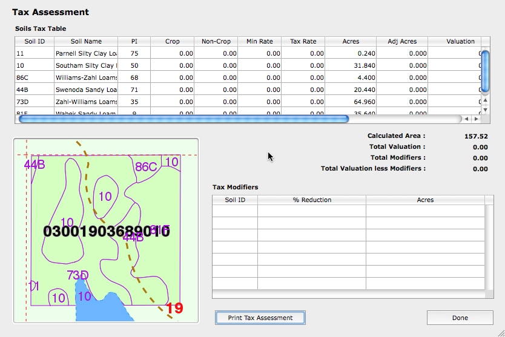
Task: Click Acres header in Tax Modifiers table
Action: pyautogui.click(x=425, y=200)
